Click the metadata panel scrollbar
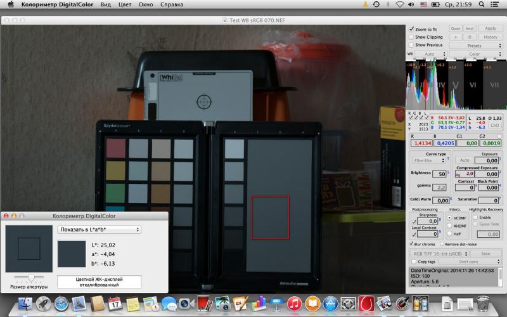Viewport: 507px width, 317px height. click(501, 276)
